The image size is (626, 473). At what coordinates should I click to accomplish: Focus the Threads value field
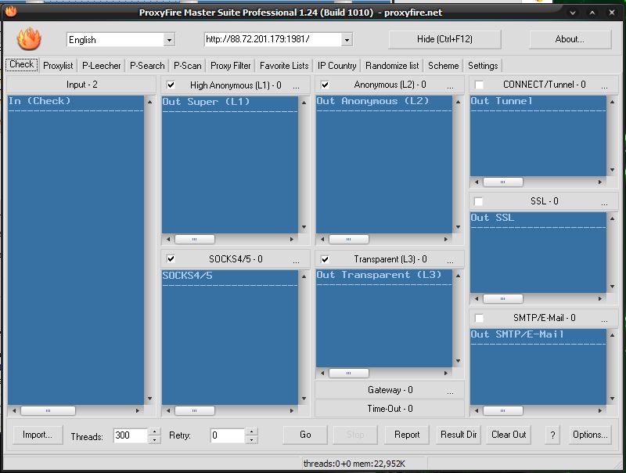point(131,435)
